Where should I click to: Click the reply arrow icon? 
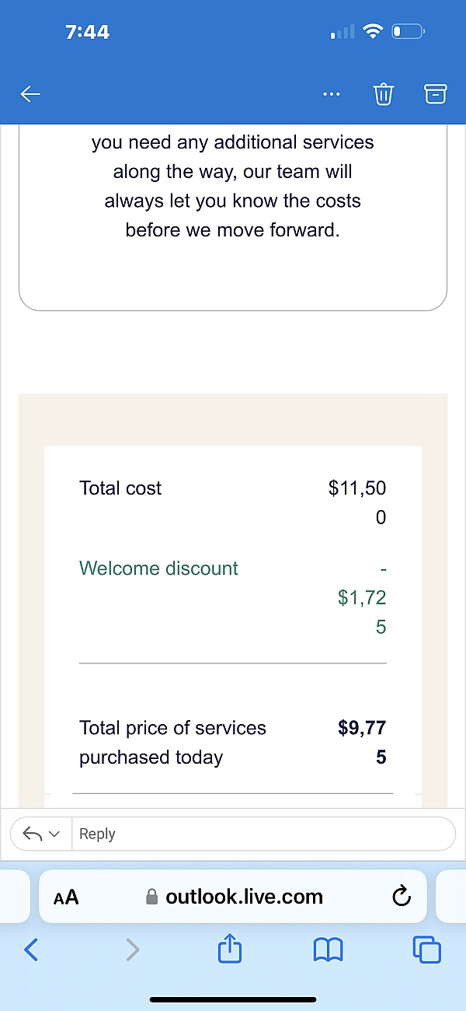[x=32, y=834]
